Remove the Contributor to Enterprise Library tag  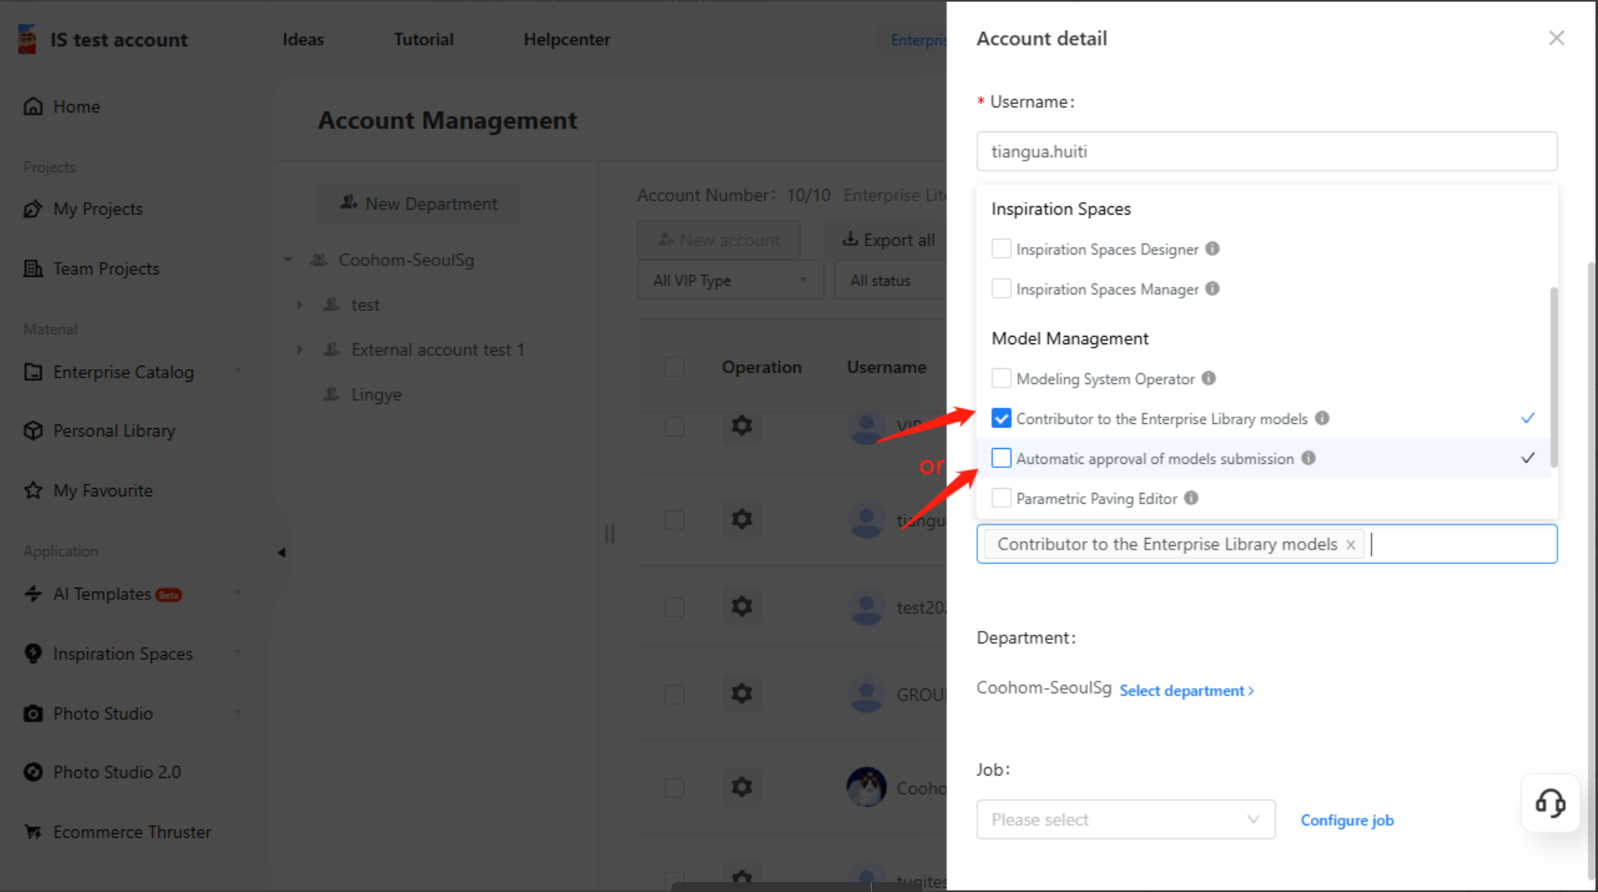[1351, 545]
